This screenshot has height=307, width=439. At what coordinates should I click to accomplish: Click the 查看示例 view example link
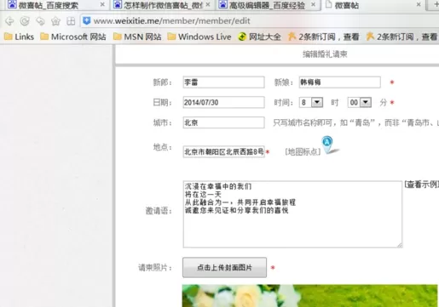tap(422, 185)
